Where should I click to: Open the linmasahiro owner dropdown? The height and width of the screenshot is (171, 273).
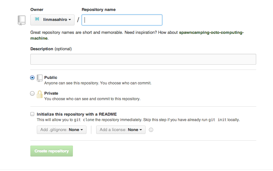[x=53, y=20]
